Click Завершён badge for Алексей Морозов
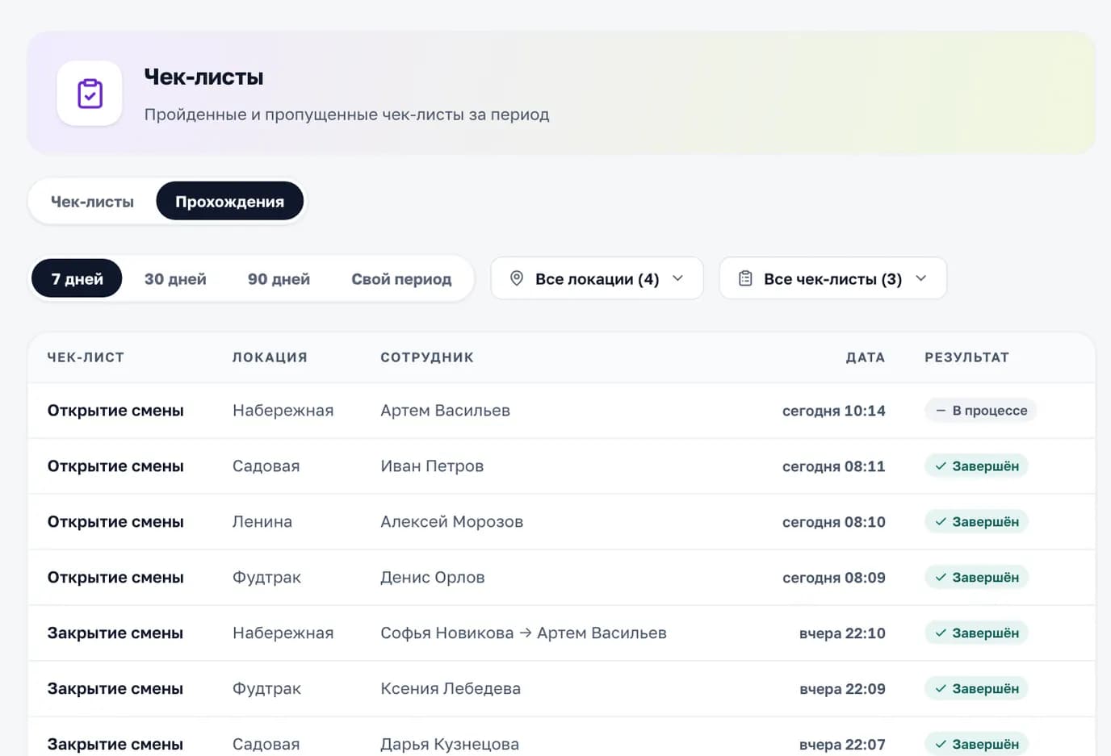This screenshot has height=756, width=1111. 976,522
